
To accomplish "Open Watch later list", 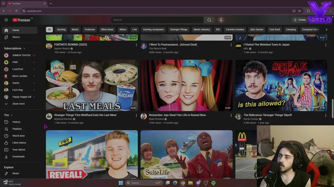I will click(20, 136).
